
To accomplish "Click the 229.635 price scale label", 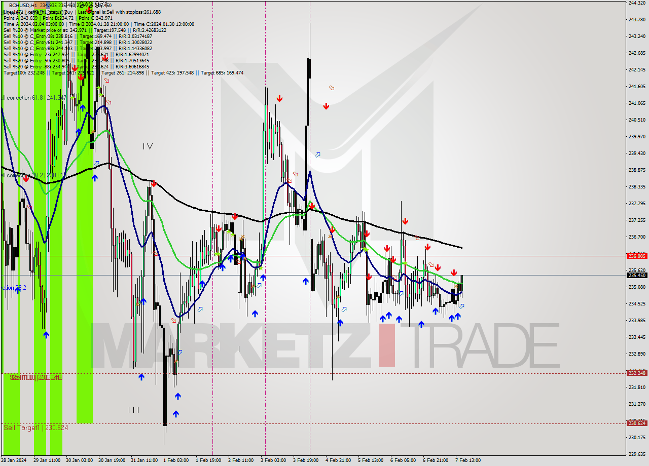I will 637,454.
